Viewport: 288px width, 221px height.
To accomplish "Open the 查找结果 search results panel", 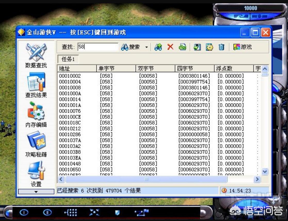I will tap(36, 85).
